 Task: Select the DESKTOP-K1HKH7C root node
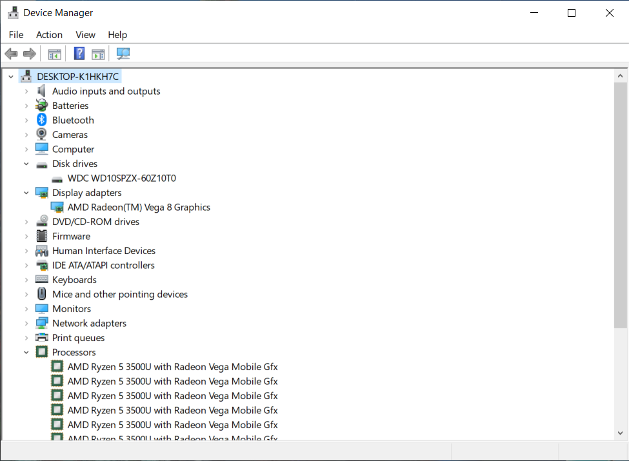click(x=77, y=77)
